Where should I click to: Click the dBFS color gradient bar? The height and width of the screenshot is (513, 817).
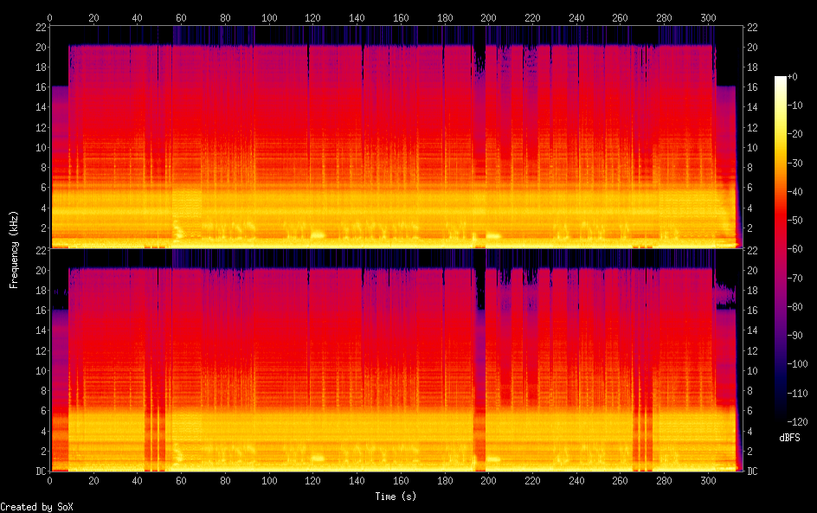[x=781, y=249]
